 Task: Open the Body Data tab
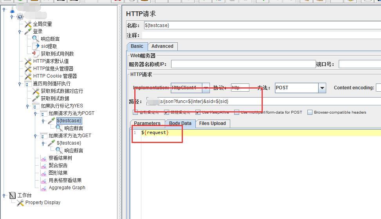(x=180, y=123)
